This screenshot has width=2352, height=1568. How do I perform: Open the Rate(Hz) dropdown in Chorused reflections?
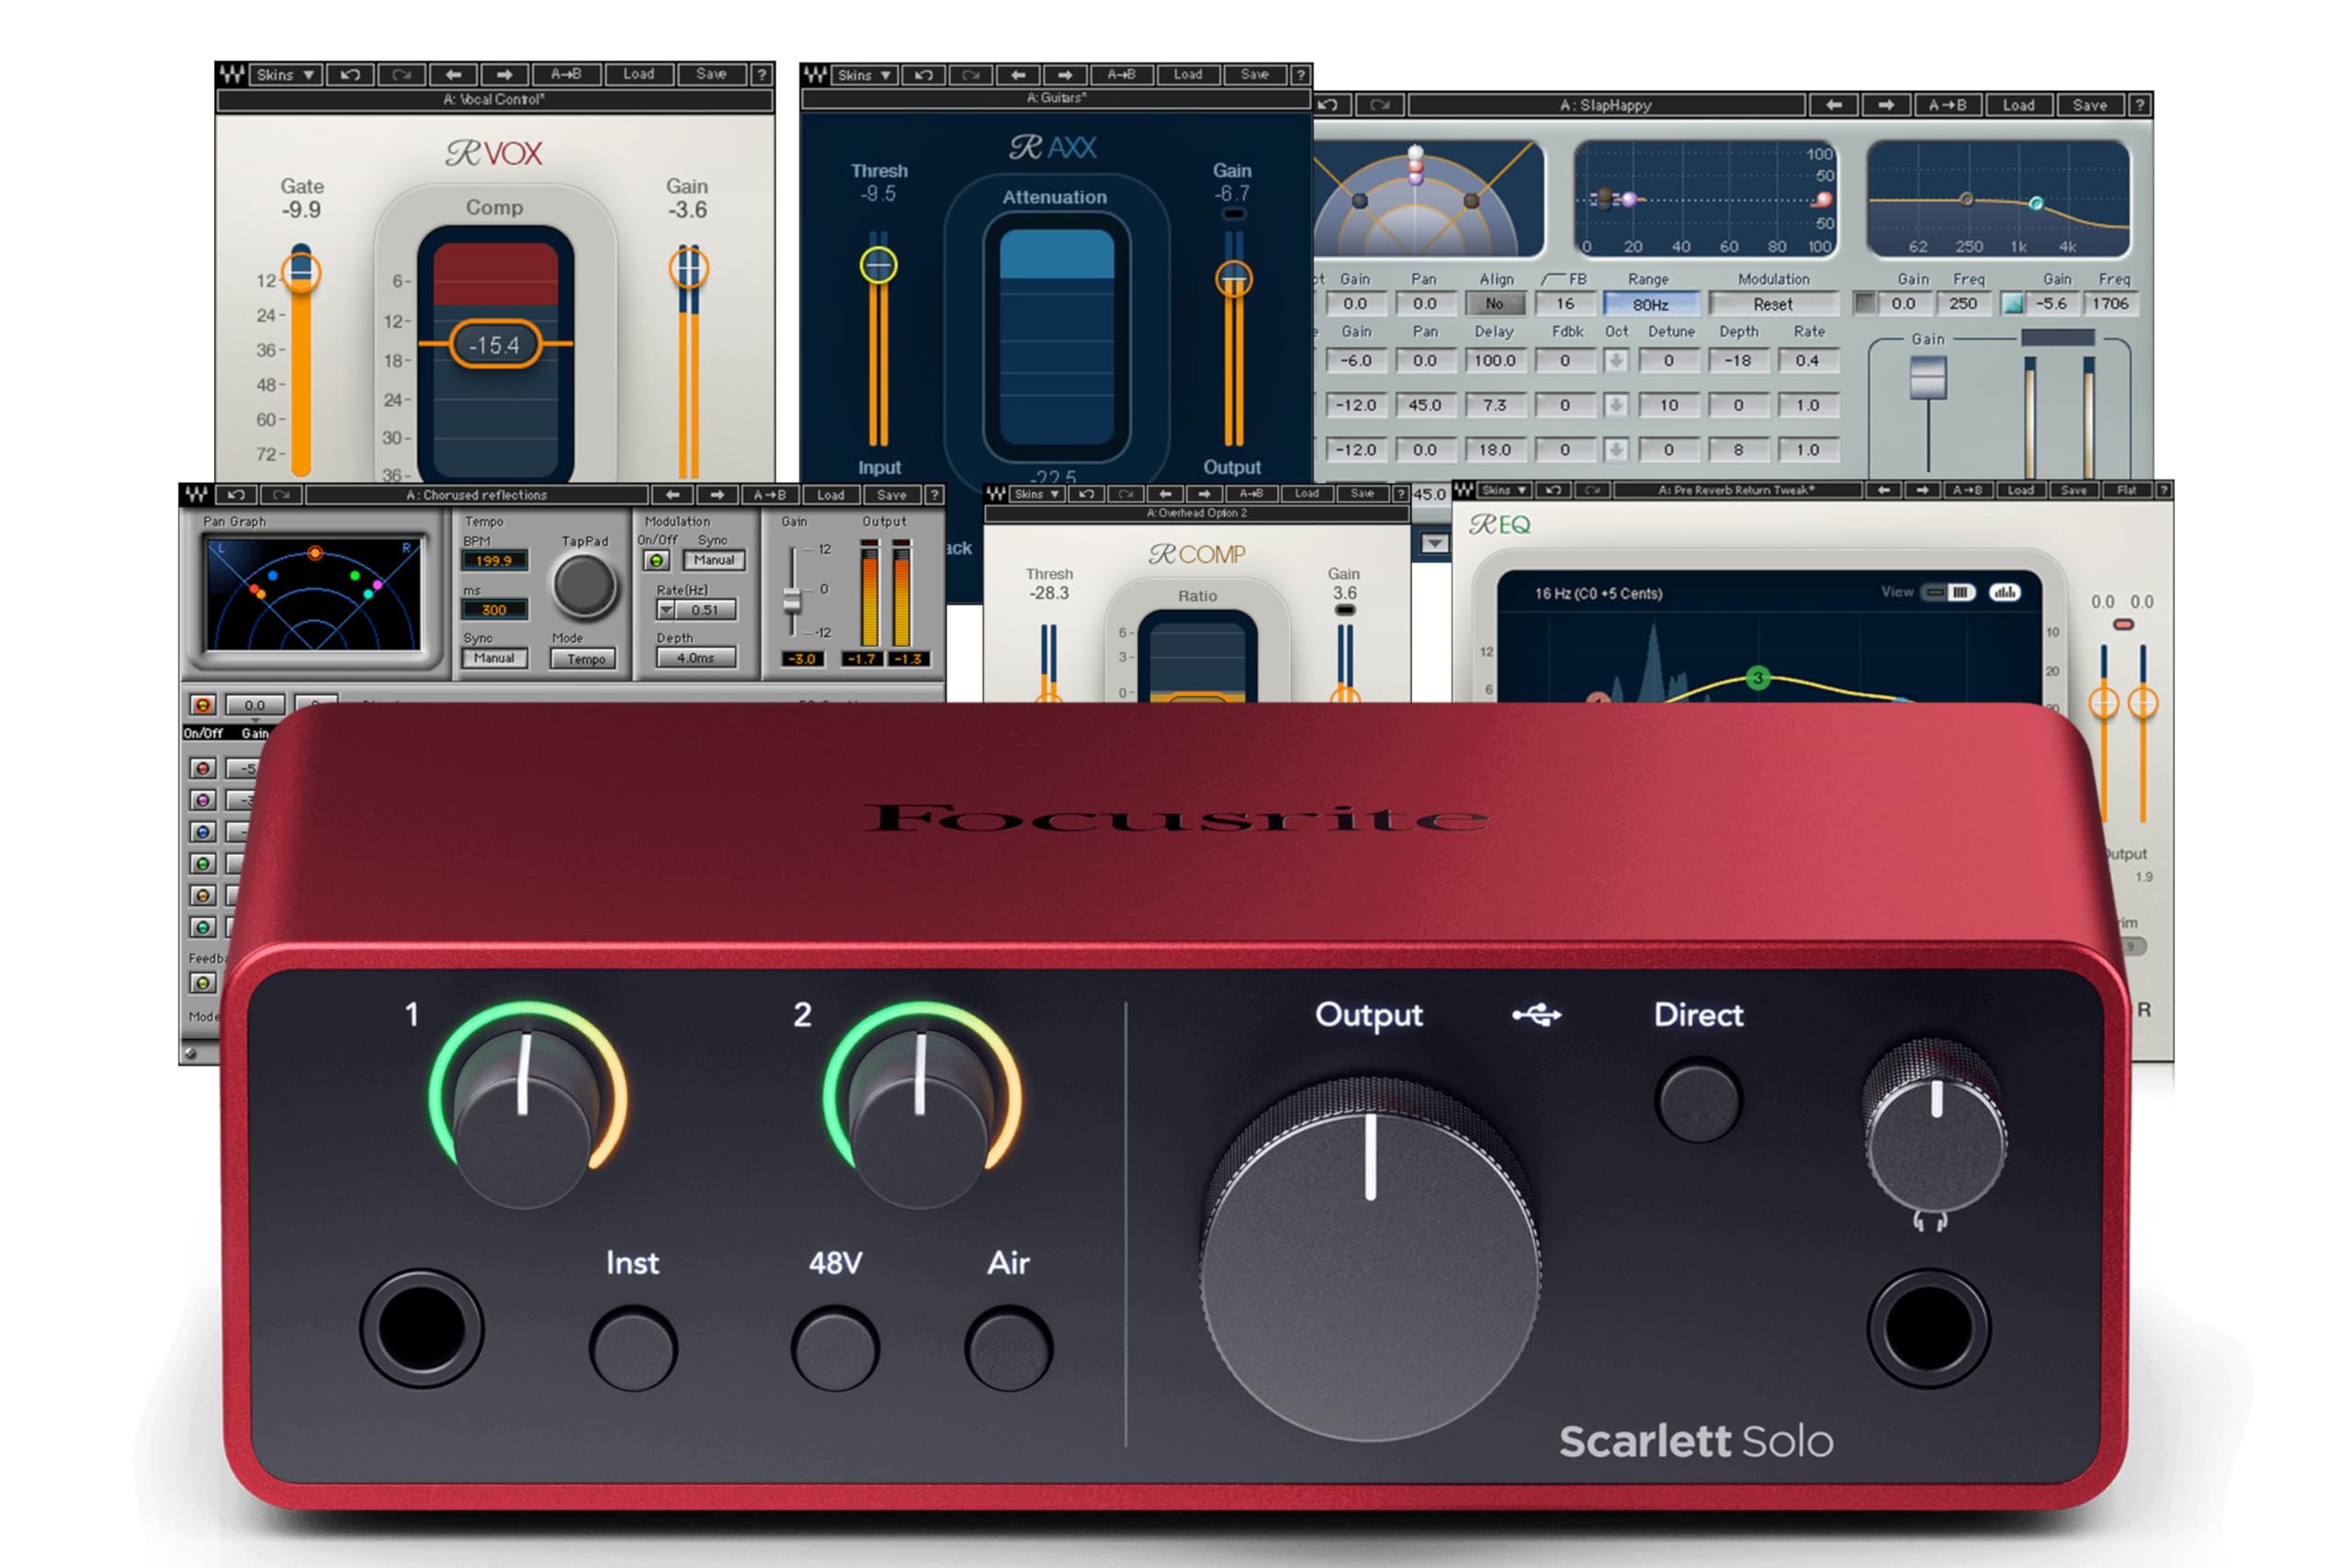tap(667, 610)
